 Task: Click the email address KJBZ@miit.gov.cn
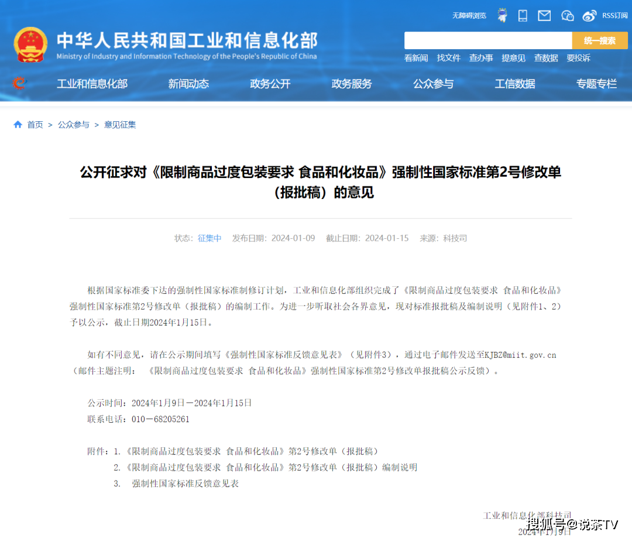(520, 355)
